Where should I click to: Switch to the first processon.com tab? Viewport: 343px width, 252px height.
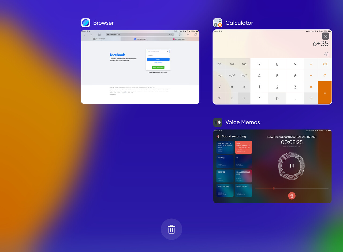tap(101, 39)
